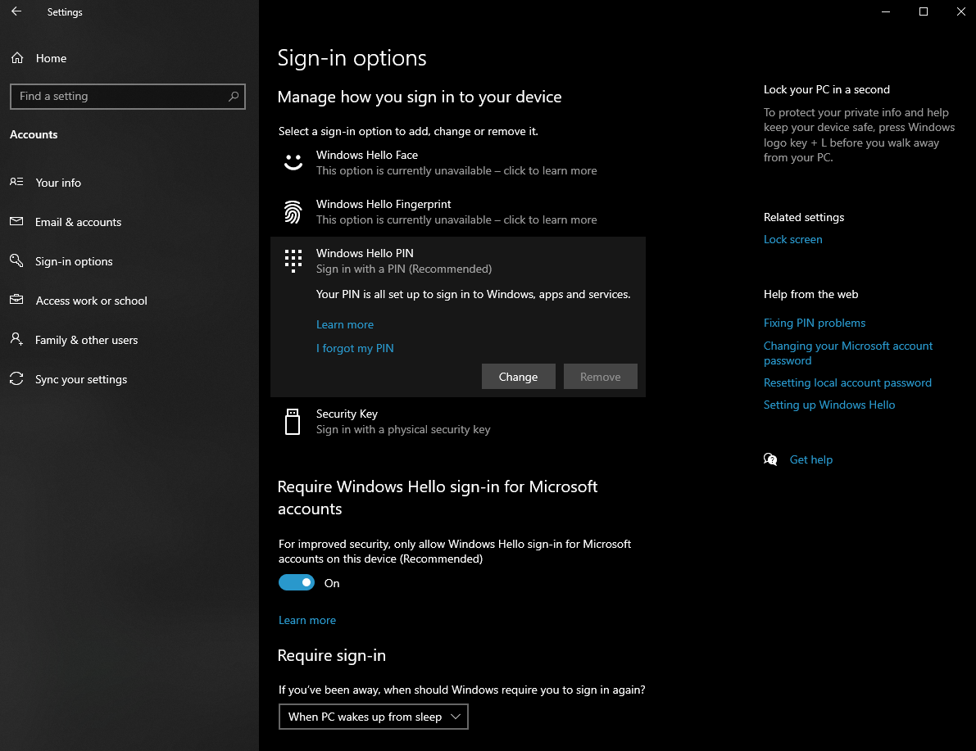Go to Family & other users page

86,340
